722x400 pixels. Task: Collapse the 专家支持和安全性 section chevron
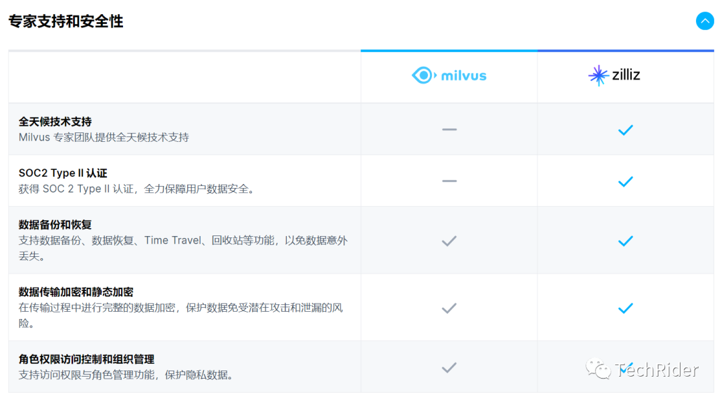click(x=705, y=21)
